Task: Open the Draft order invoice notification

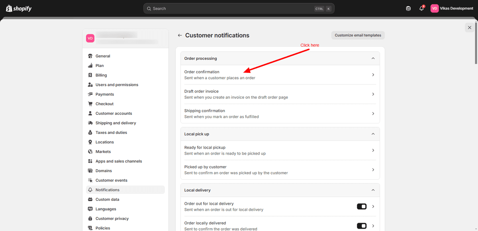Action: [x=280, y=94]
